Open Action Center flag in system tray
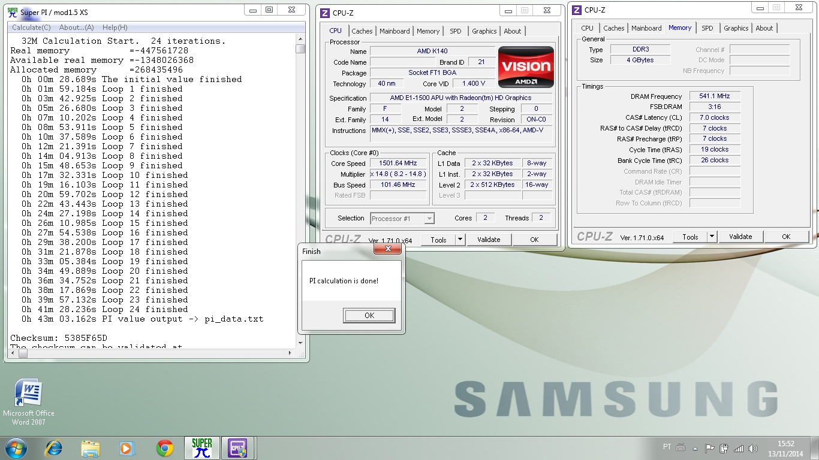The height and width of the screenshot is (460, 819). coord(709,448)
